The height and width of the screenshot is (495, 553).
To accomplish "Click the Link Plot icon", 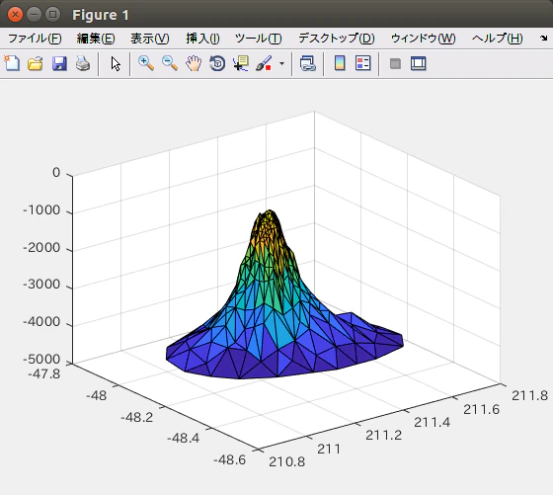I will [307, 64].
